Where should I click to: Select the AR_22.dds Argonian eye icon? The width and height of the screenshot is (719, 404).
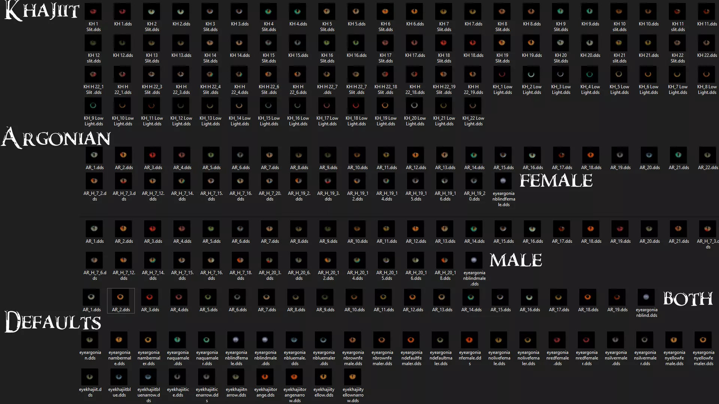(x=707, y=155)
